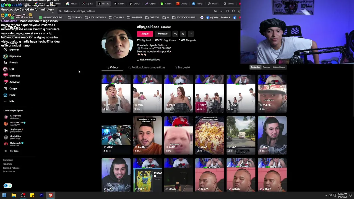
Task: Open the IA bookmarks folder
Action: pyautogui.click(x=166, y=17)
